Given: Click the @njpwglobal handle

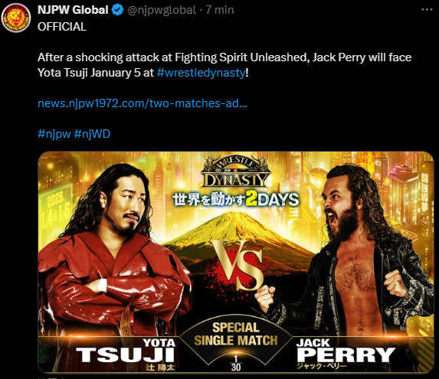Looking at the screenshot, I should [x=162, y=10].
